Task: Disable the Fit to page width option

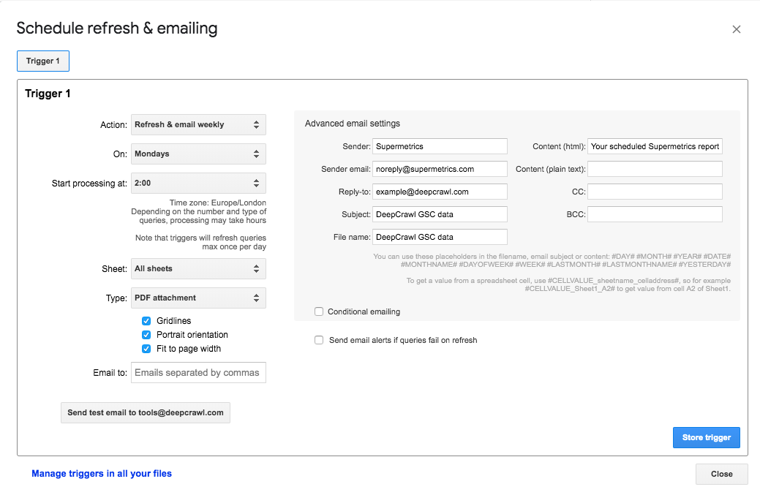Action: 146,349
